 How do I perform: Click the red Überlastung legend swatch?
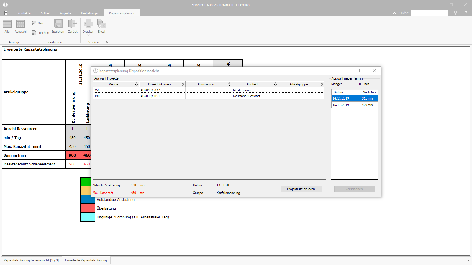click(88, 208)
